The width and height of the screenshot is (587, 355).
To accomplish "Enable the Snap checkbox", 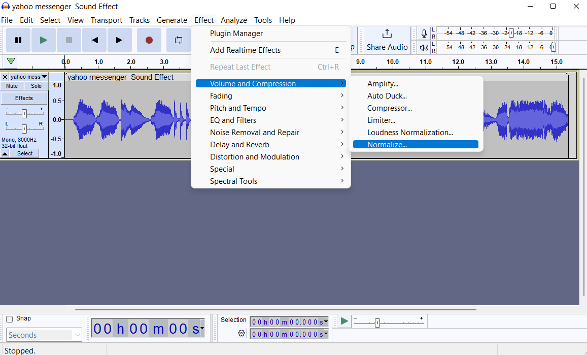I will (x=10, y=319).
